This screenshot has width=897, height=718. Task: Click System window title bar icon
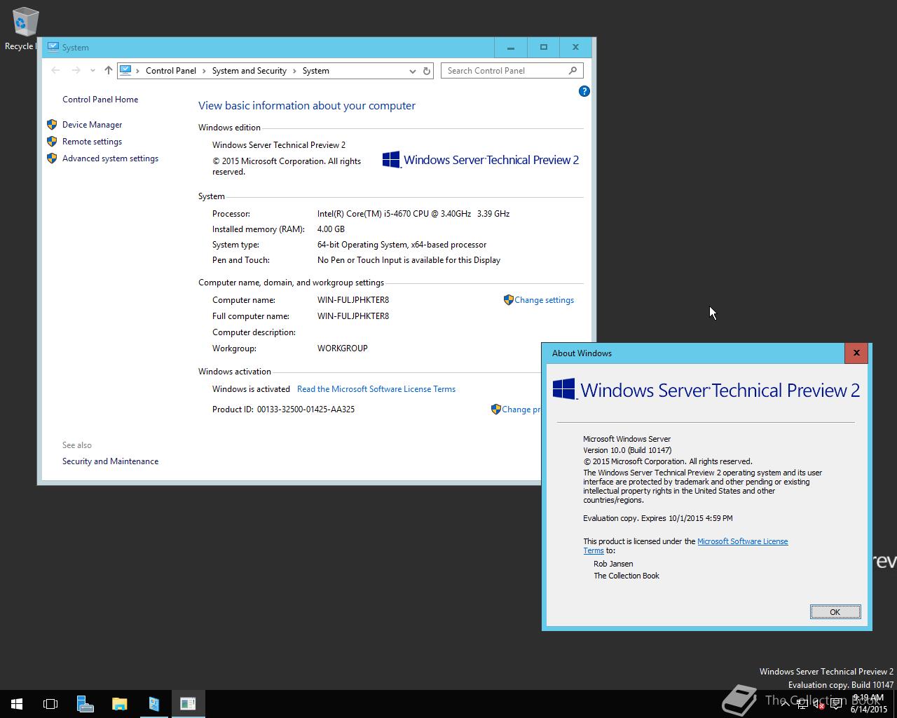53,47
